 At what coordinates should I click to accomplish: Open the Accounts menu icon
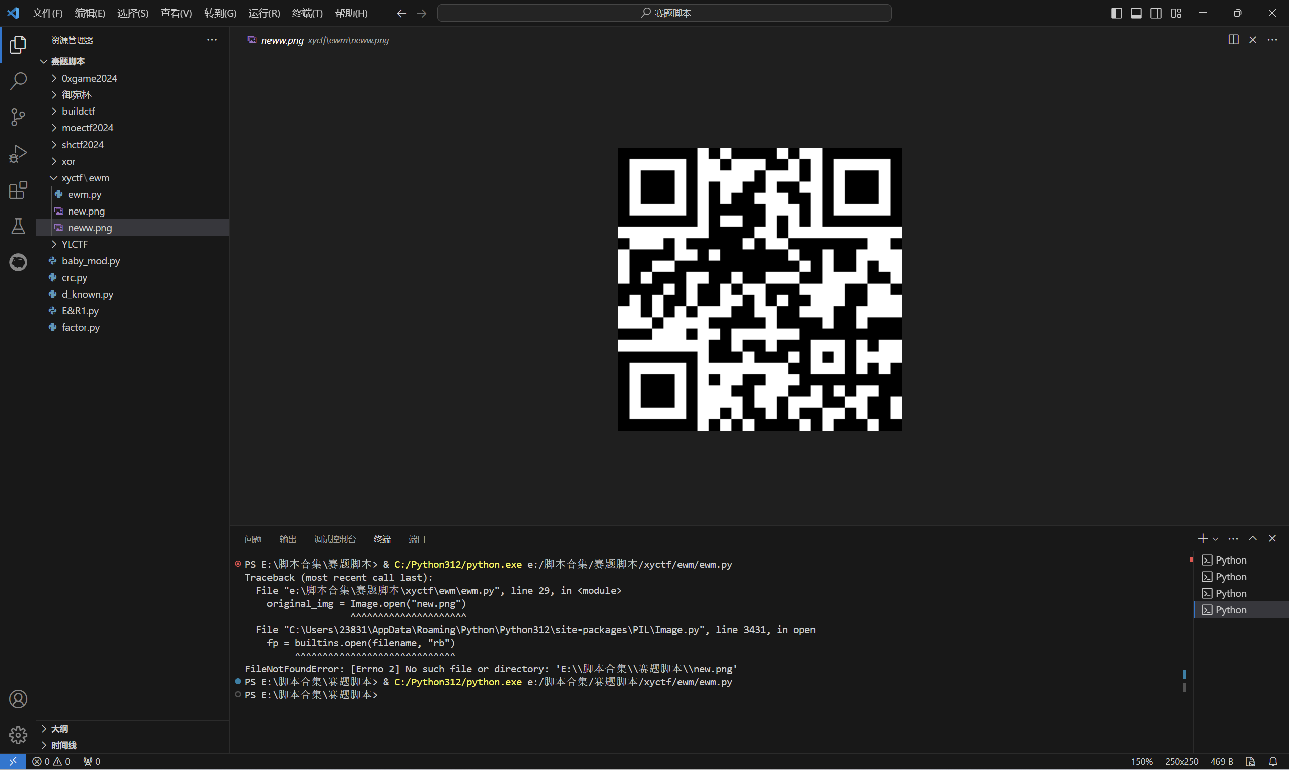[18, 699]
